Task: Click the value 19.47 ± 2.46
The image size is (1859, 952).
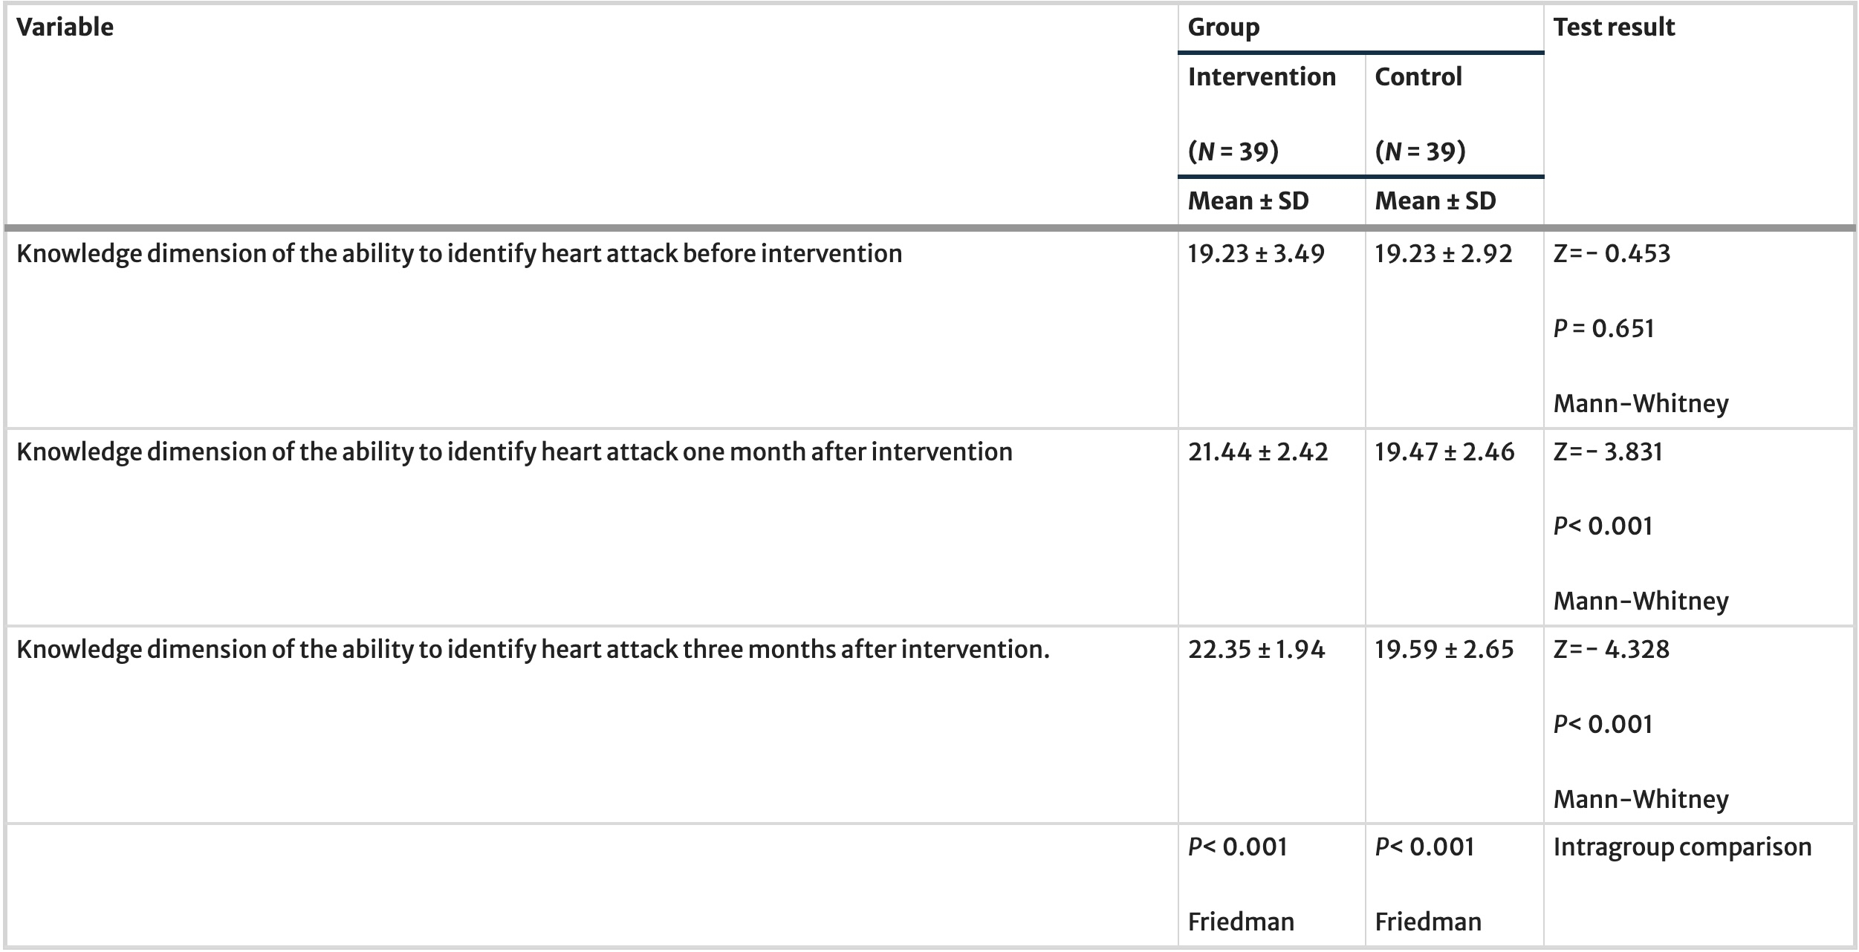Action: point(1444,452)
